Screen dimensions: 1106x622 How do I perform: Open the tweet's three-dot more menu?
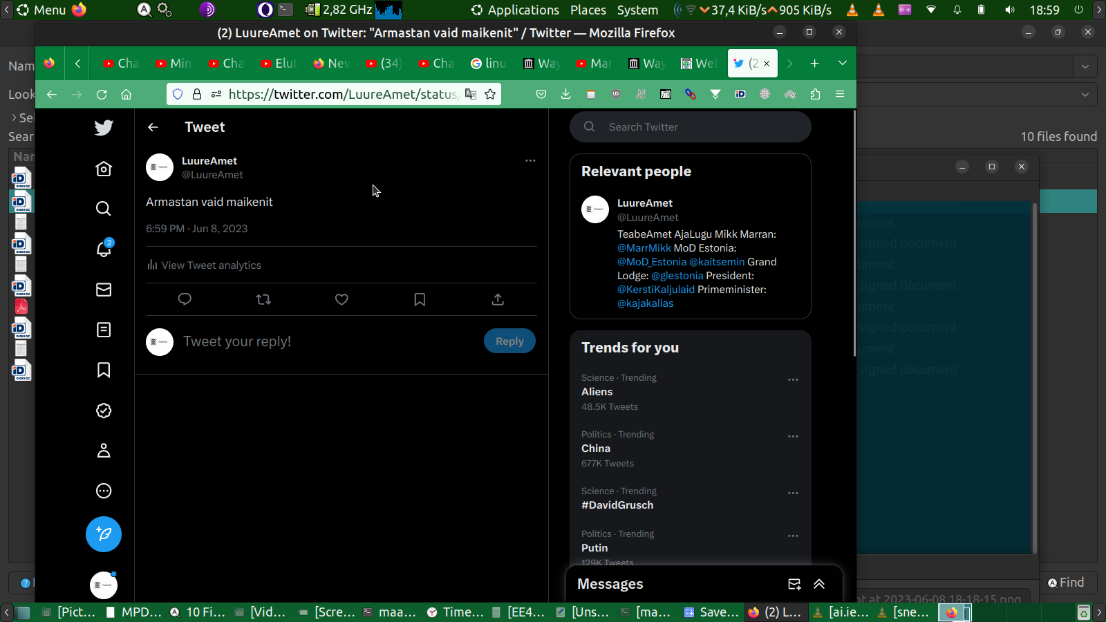530,160
